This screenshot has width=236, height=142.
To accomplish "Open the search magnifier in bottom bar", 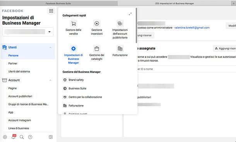I will (x=22, y=137).
